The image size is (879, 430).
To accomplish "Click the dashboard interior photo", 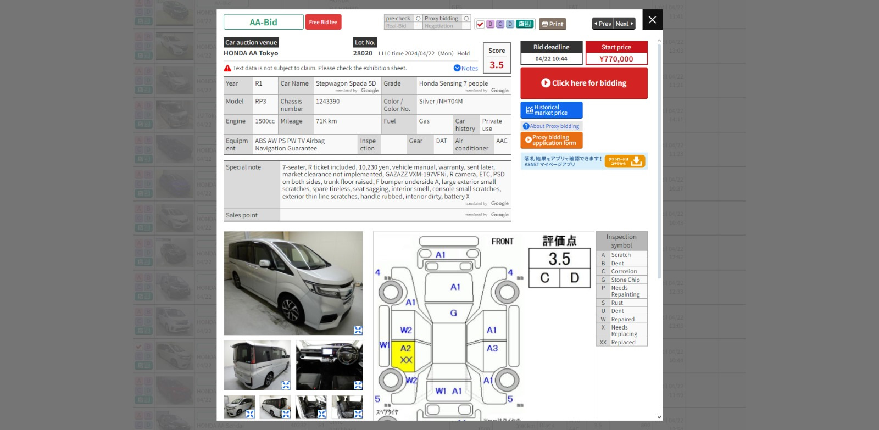I will (329, 365).
